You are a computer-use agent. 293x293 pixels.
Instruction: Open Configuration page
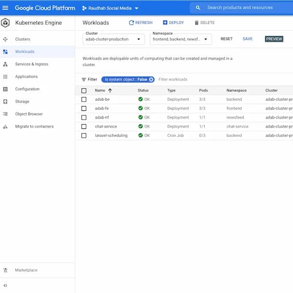tap(27, 89)
